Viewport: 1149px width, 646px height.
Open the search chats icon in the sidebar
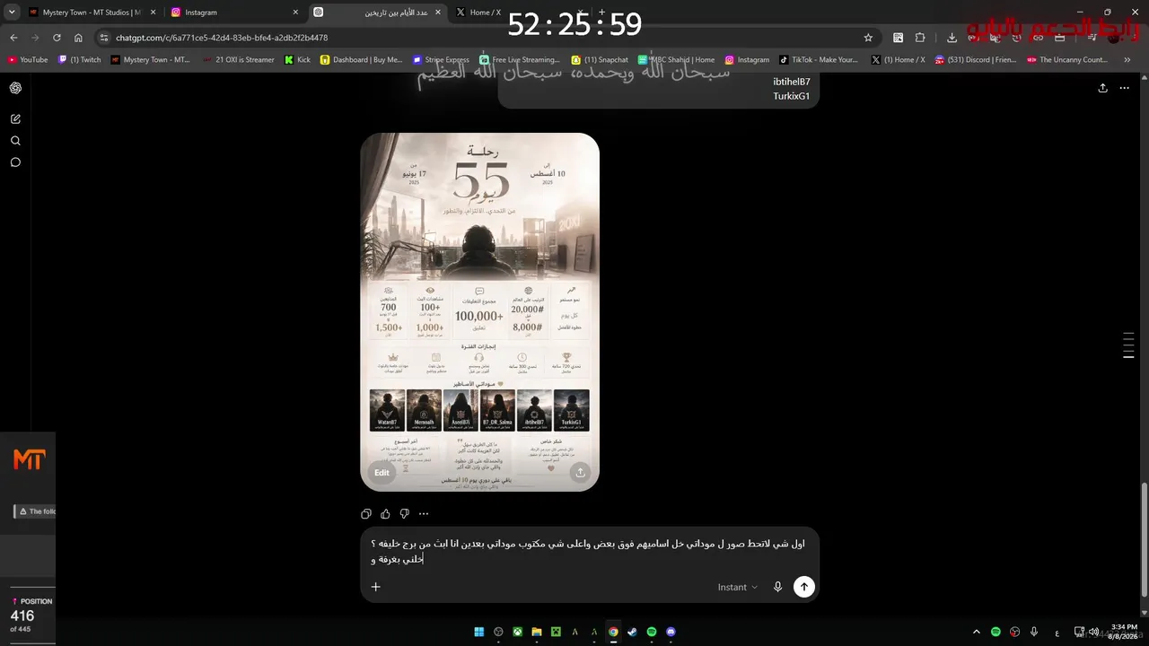pos(15,141)
